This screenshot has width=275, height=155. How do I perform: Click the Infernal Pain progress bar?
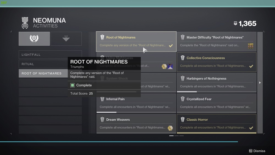136,112
